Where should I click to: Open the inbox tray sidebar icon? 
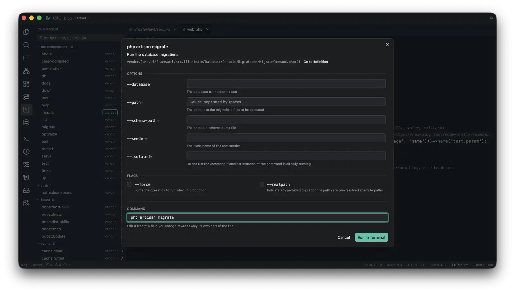point(26,190)
